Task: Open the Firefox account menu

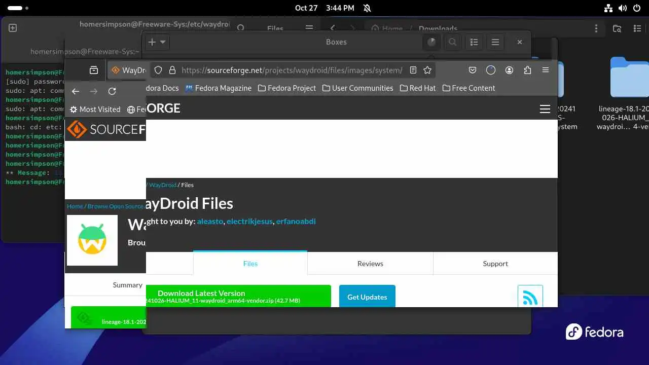Action: click(509, 70)
